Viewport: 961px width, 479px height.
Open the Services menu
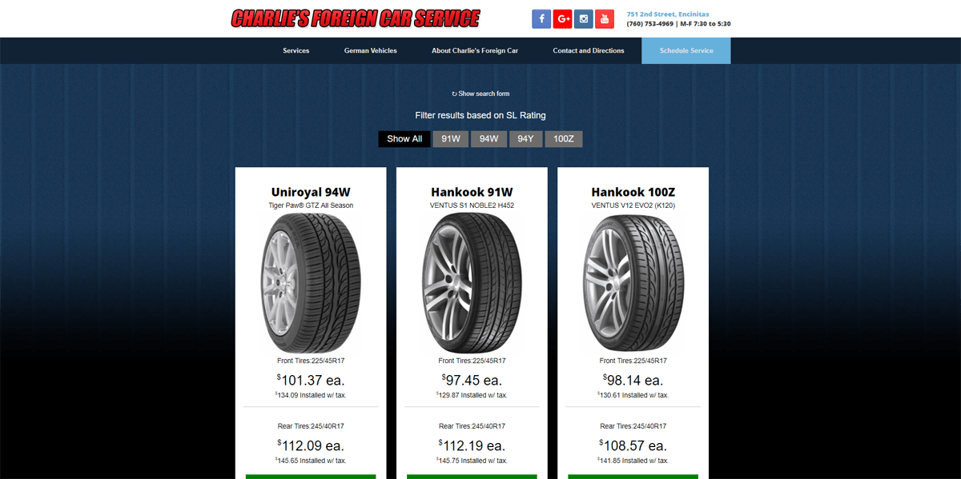[296, 50]
